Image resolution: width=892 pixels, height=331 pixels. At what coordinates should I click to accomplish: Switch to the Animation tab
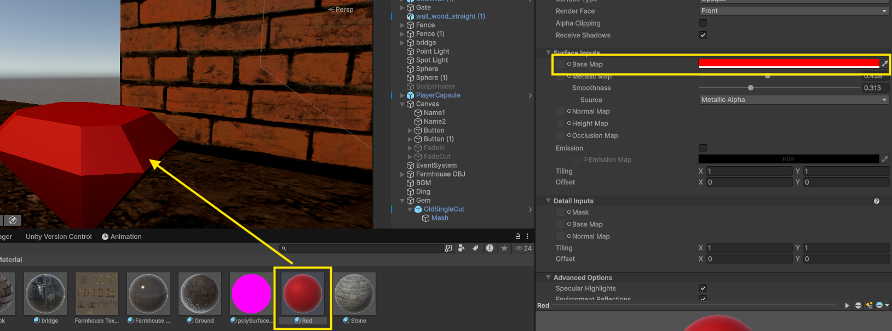121,237
